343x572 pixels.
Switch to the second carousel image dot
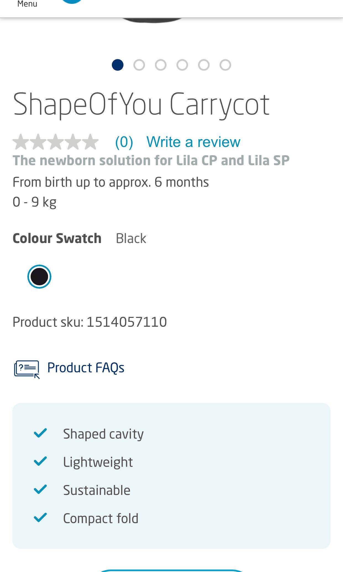click(139, 65)
